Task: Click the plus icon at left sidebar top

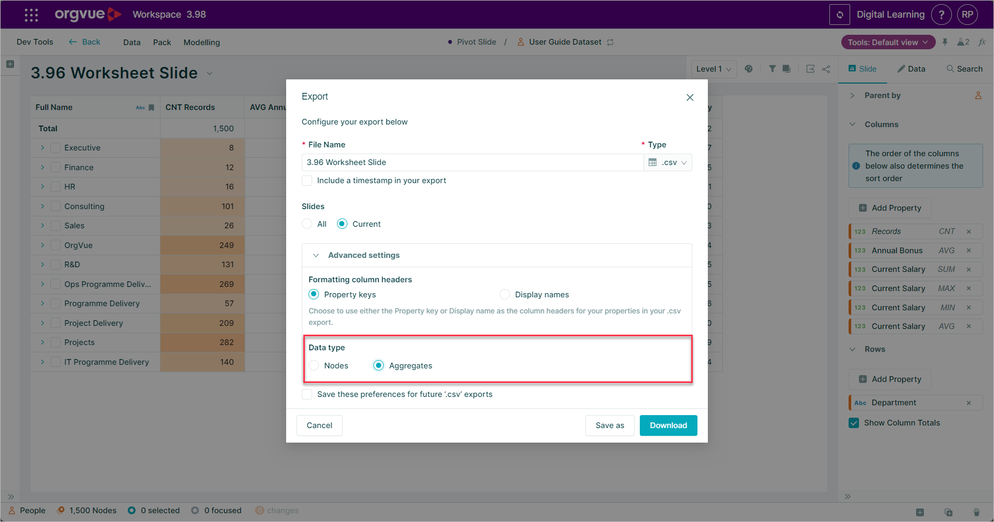Action: [x=10, y=64]
